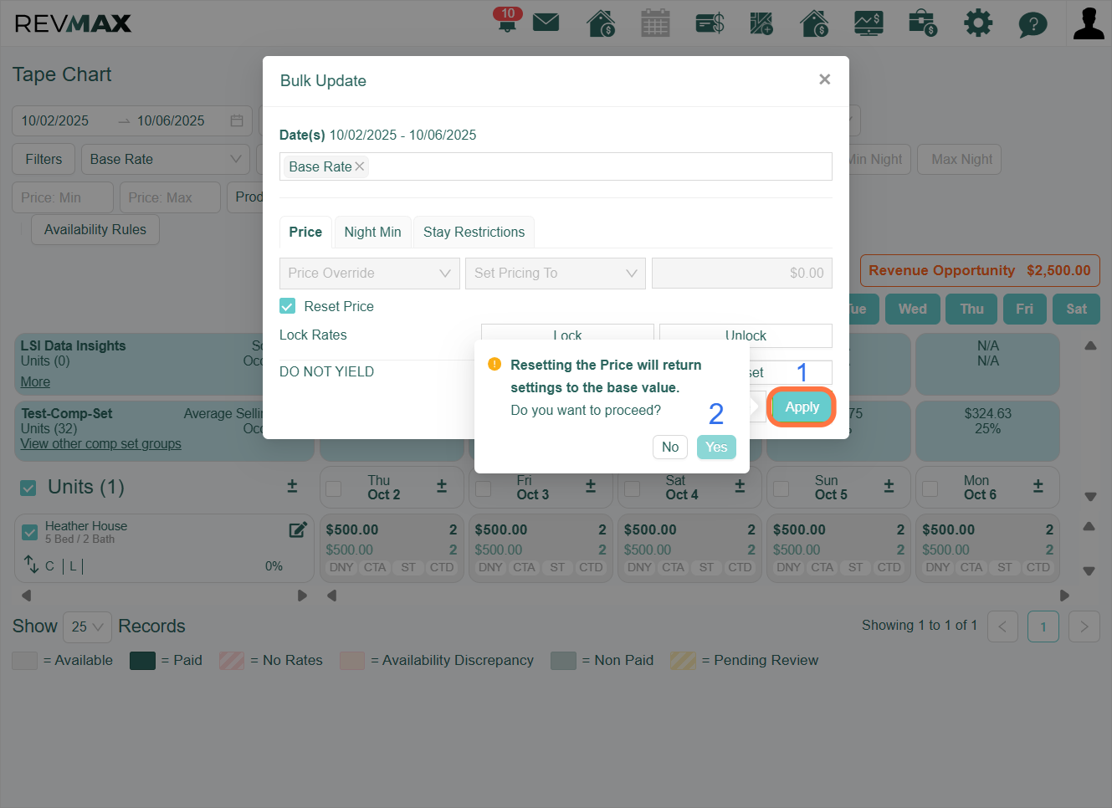Click plus-minus icon for Mon Oct 6
Image resolution: width=1112 pixels, height=808 pixels.
1038,486
